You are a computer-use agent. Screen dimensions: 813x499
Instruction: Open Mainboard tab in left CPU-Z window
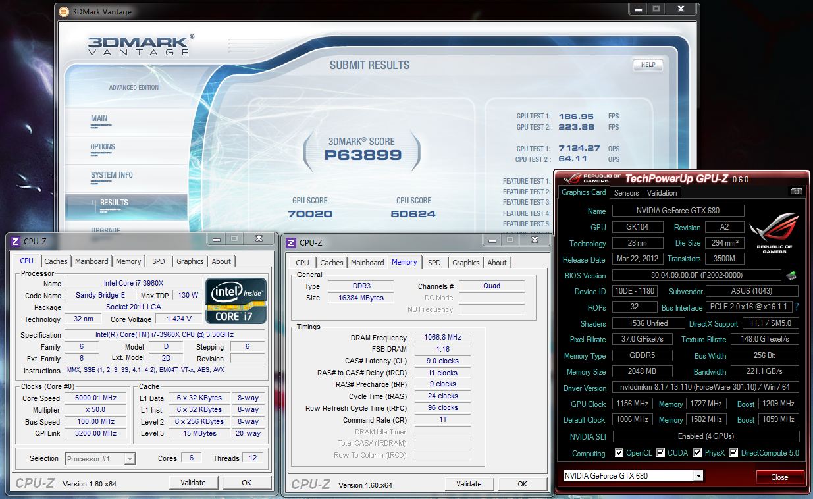tap(92, 261)
